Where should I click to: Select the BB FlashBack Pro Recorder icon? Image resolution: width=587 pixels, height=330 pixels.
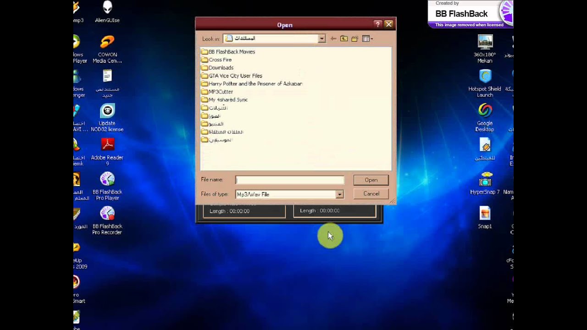coord(107,221)
